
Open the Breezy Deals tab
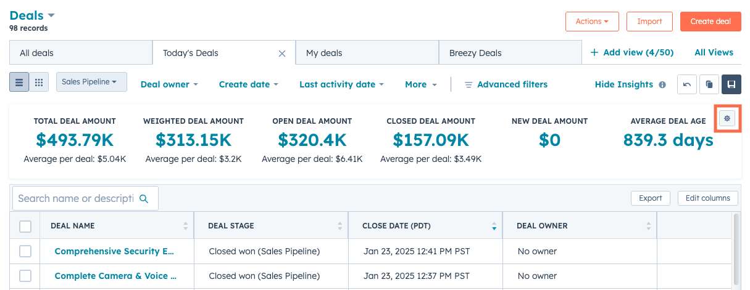click(x=510, y=53)
